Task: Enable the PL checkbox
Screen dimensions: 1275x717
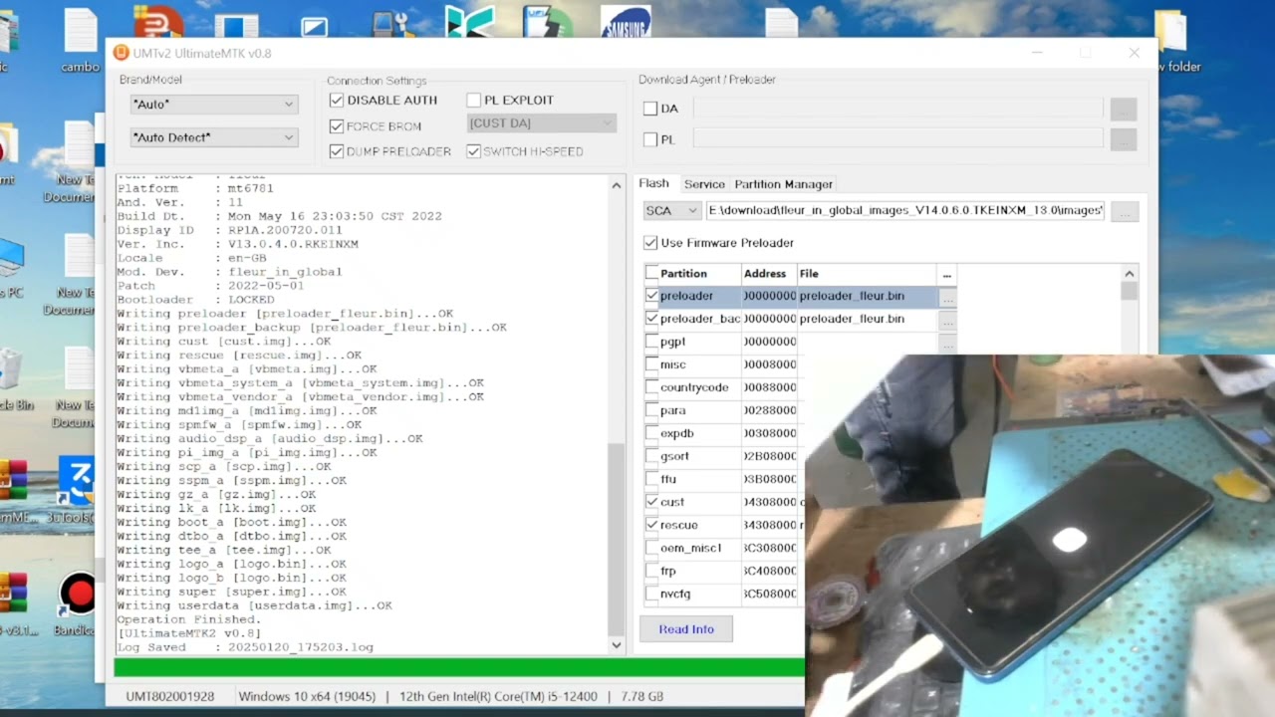Action: (650, 139)
